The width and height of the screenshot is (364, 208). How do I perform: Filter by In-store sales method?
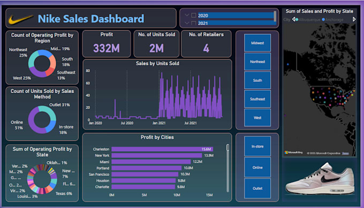coord(257,147)
